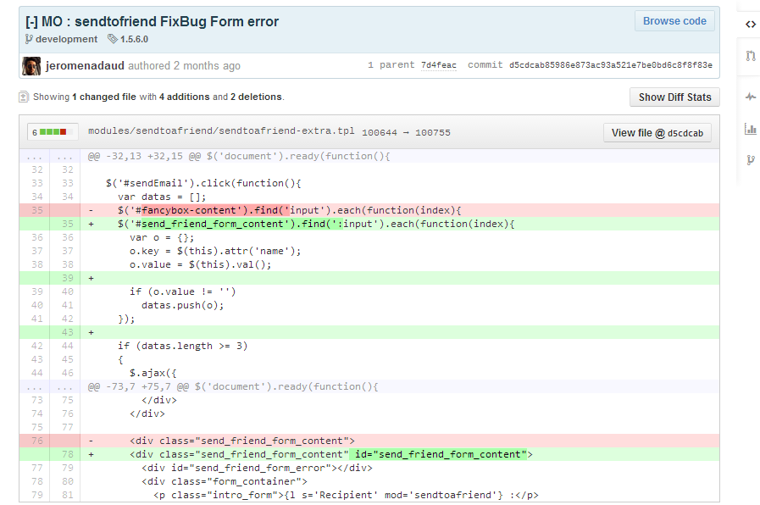Screen dimensions: 760x505
Task: Expand the hunk at @@ -32,13 +32,15
Action: pos(49,156)
